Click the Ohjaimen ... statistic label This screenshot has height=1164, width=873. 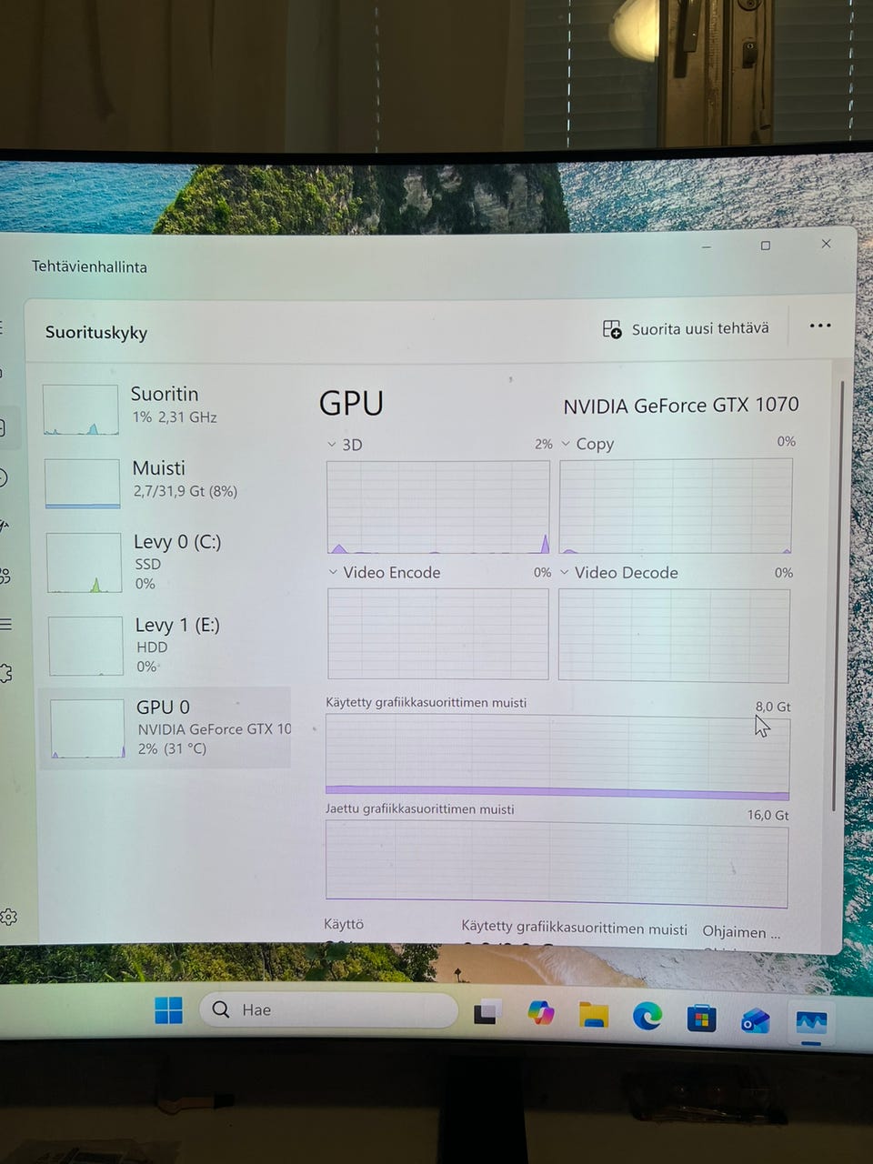click(x=741, y=931)
